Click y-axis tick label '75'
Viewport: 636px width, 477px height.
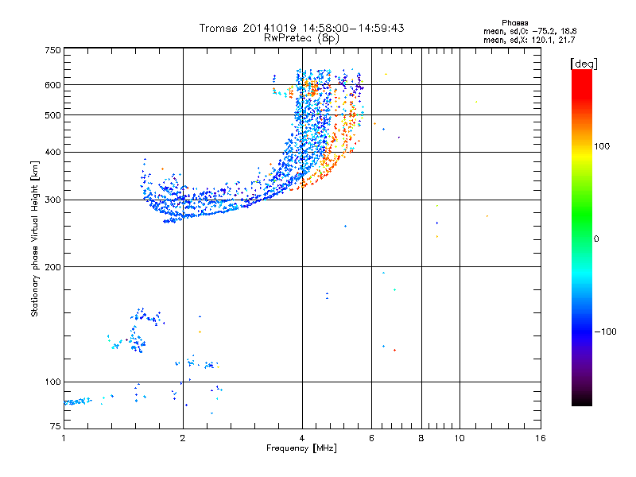click(56, 426)
